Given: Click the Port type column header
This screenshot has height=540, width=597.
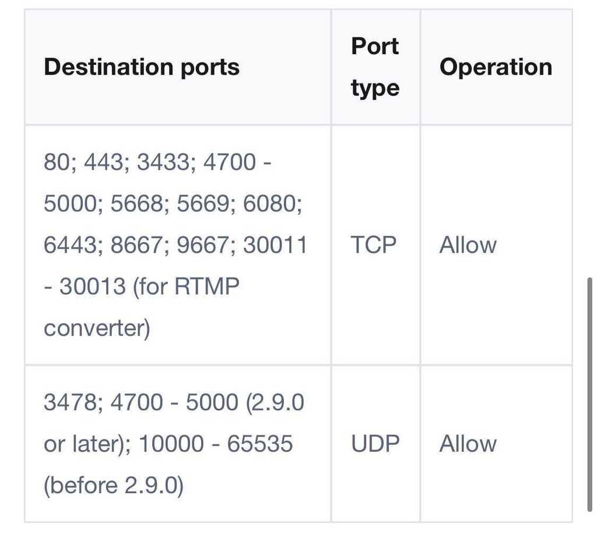Looking at the screenshot, I should coord(375,67).
